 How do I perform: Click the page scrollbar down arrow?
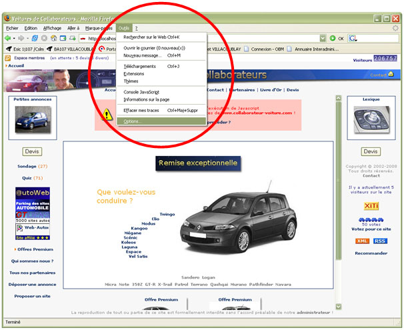tap(338, 306)
